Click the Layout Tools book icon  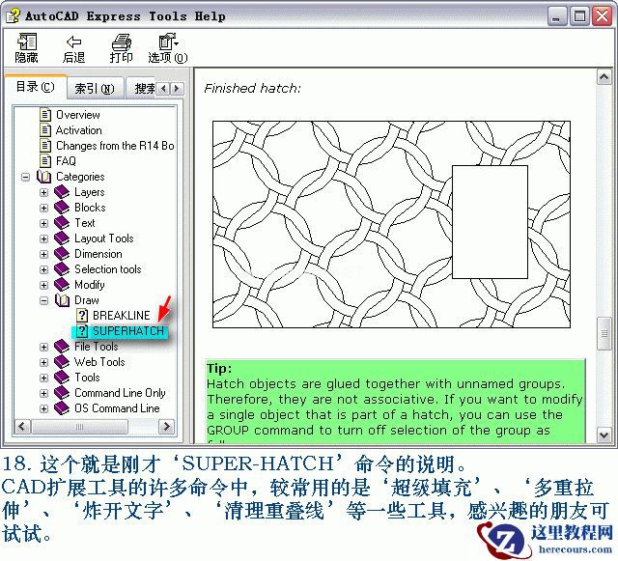(x=62, y=238)
